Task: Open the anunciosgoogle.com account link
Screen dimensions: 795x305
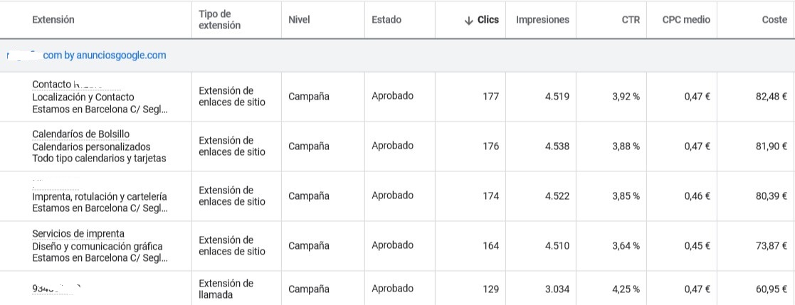Action: click(x=105, y=55)
